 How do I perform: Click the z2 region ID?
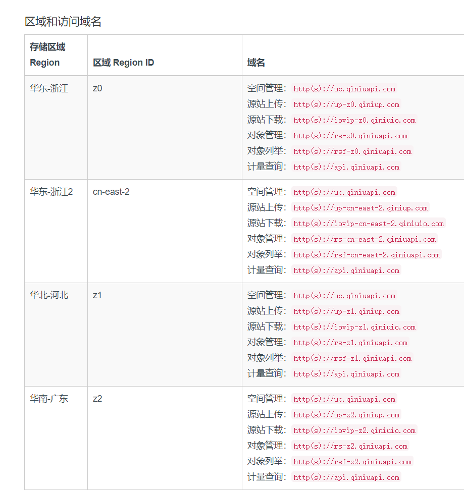coord(97,399)
